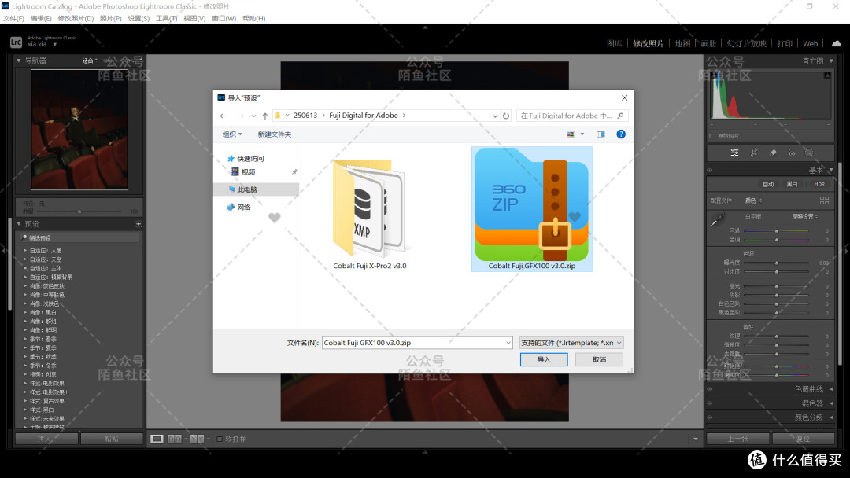
Task: Click the Exposure slider handle
Action: point(777,263)
